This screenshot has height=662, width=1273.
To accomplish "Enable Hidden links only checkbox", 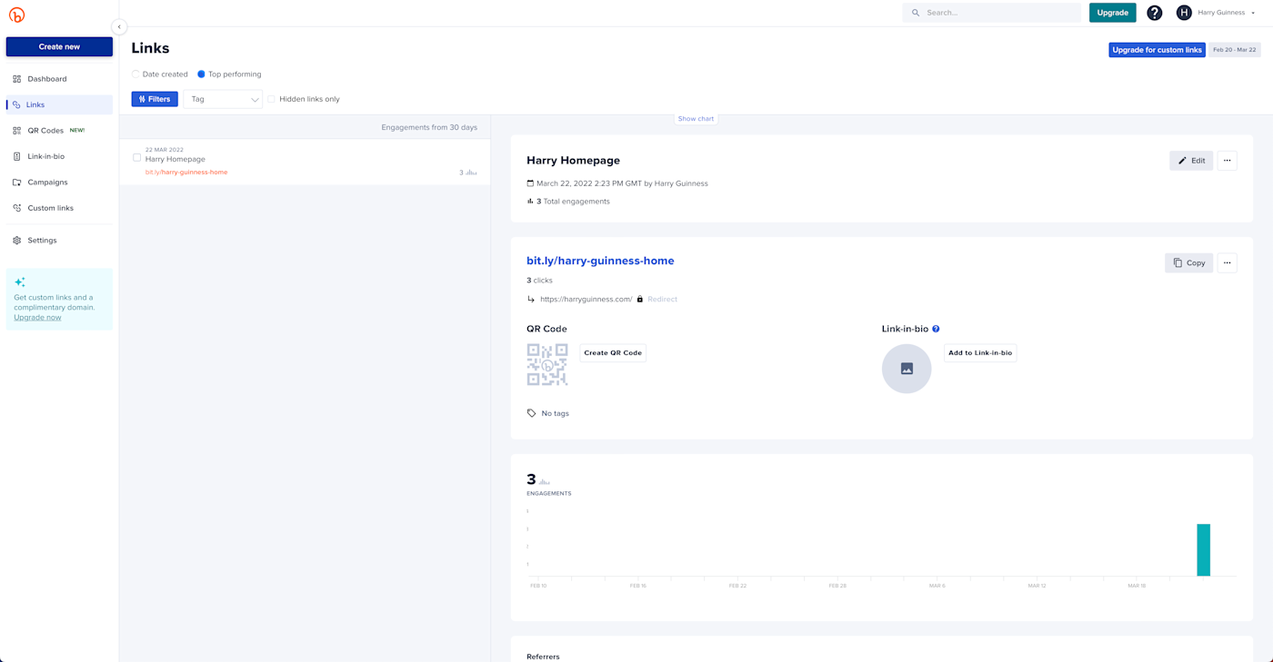I will click(271, 99).
